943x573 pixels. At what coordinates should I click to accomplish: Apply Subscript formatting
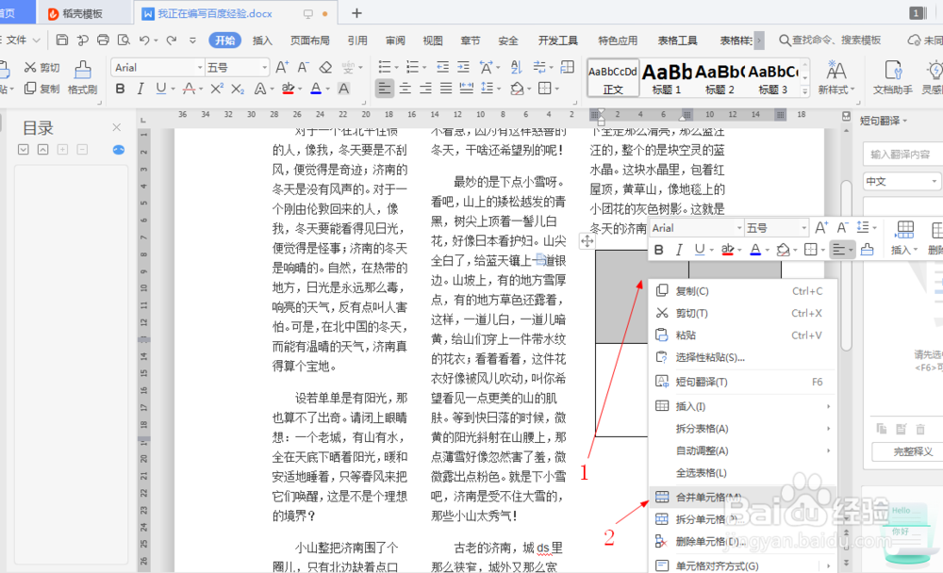[x=238, y=89]
